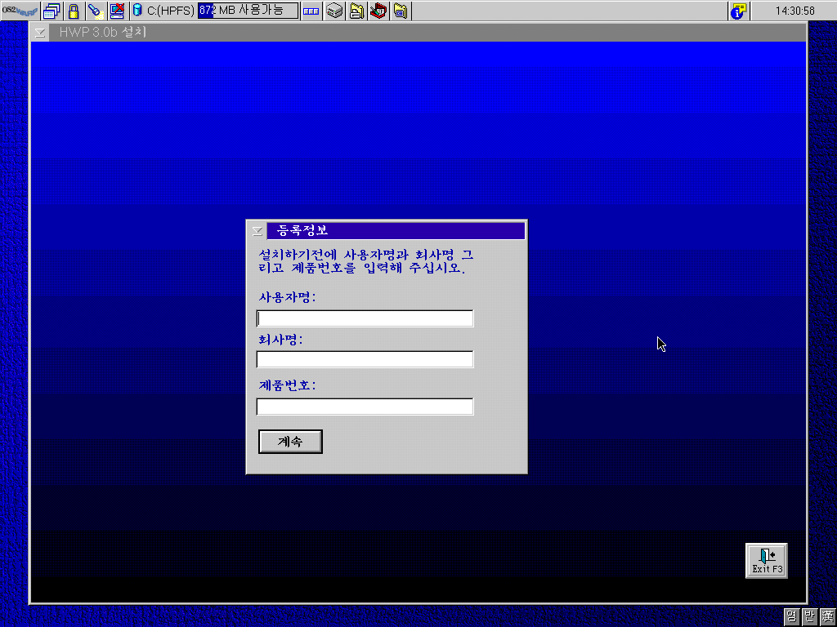The width and height of the screenshot is (837, 627).
Task: Open the HWP 3.0b setup window system menu
Action: (39, 33)
